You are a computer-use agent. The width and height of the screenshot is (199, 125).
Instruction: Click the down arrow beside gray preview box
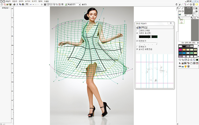click(194, 13)
